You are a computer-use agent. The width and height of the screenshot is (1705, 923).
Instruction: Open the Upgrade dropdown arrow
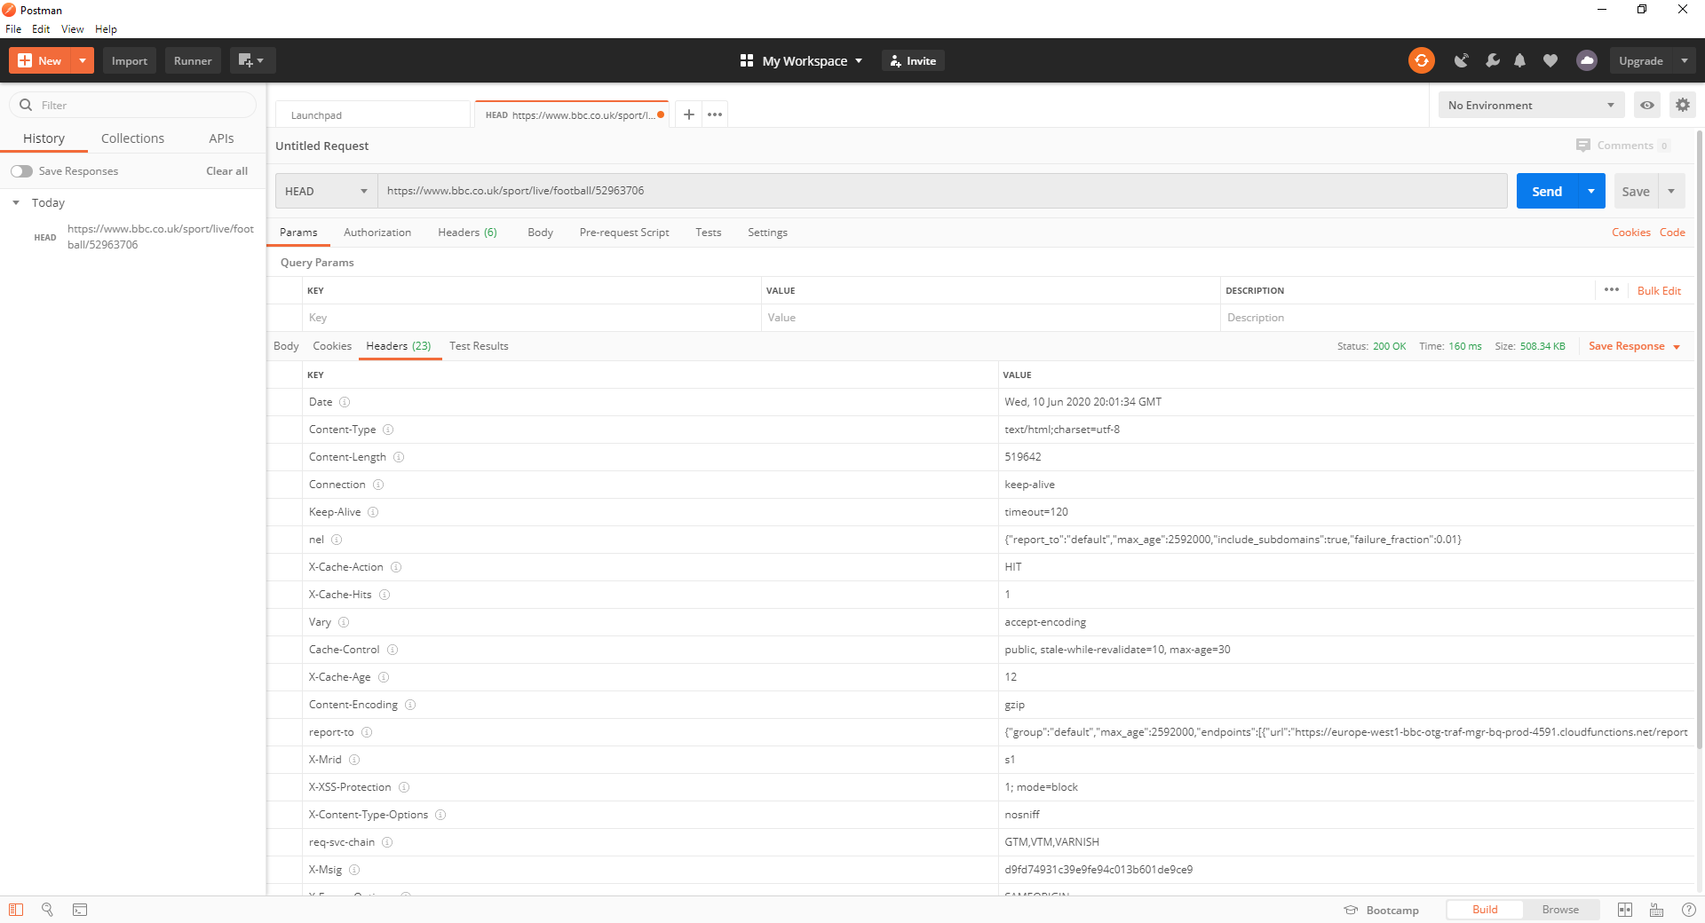(1685, 60)
